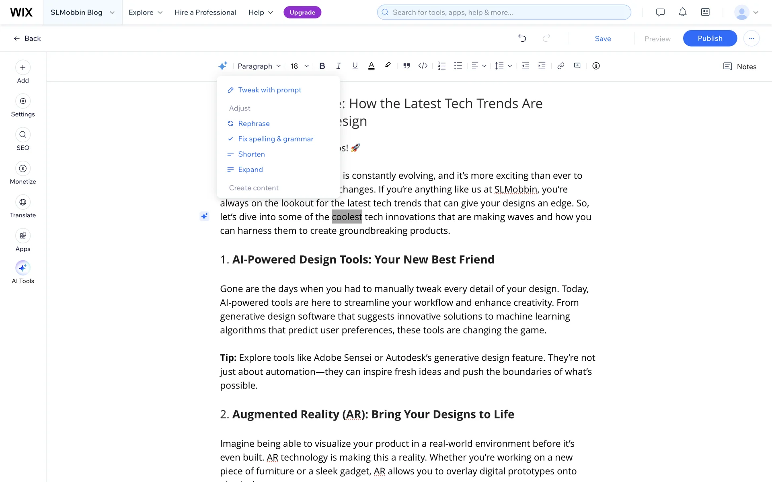Click the undo arrow icon

tap(522, 38)
